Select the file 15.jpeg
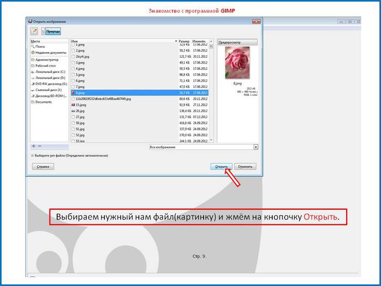381x286 pixels. click(140, 105)
